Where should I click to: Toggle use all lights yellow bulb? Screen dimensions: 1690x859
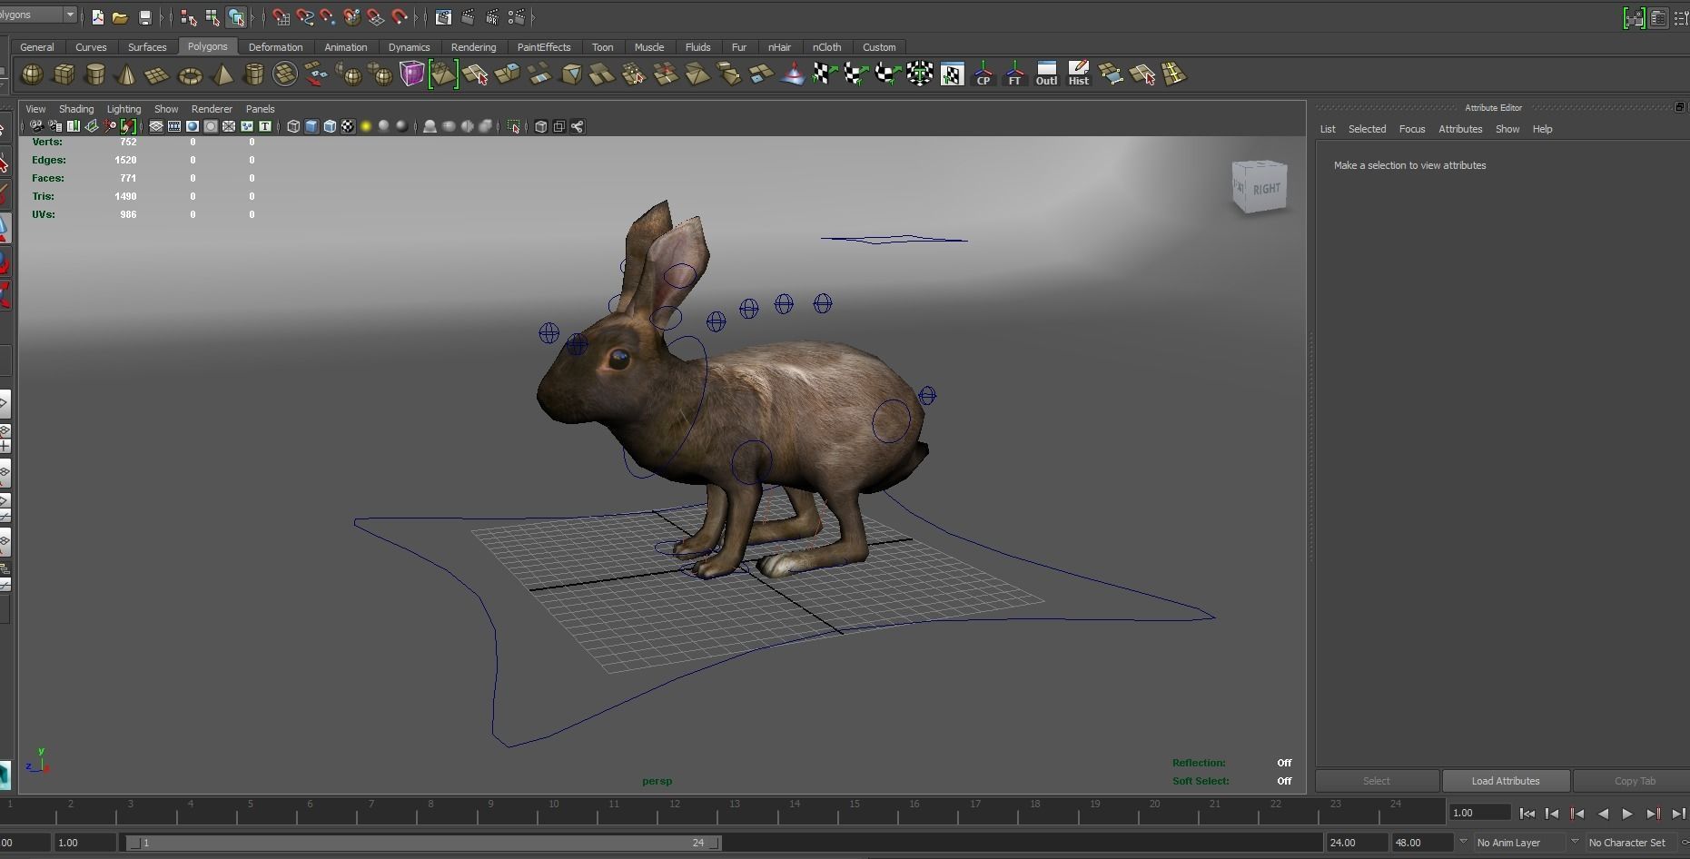tap(366, 126)
